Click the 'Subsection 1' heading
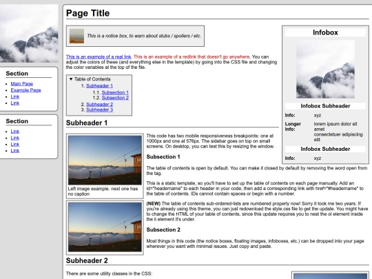The width and height of the screenshot is (372, 279). pos(163,157)
